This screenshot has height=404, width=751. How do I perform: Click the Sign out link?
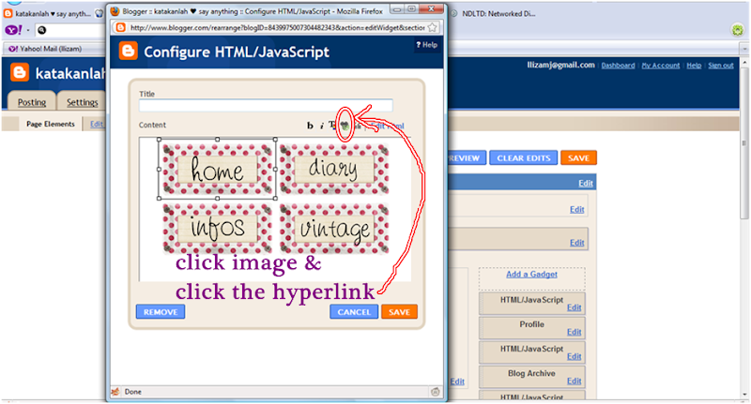click(720, 66)
